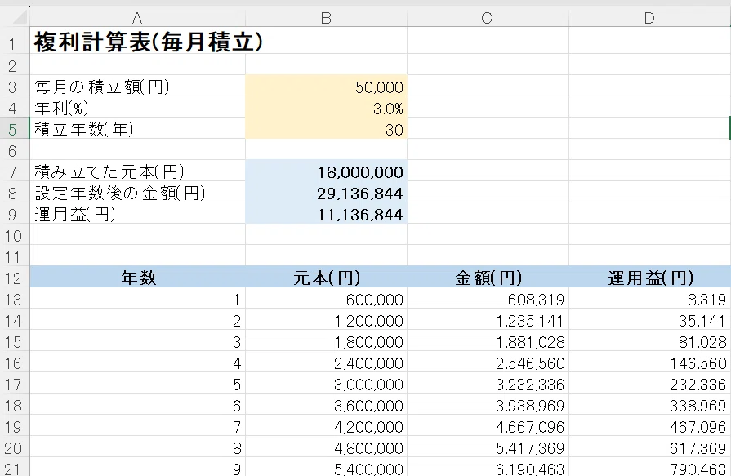Click the monthly deposit value 50,000
The width and height of the screenshot is (731, 476).
326,87
